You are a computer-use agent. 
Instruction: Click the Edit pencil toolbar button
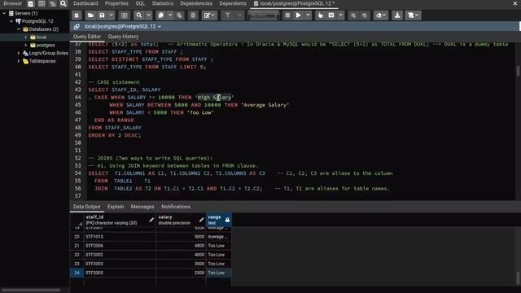click(x=209, y=15)
